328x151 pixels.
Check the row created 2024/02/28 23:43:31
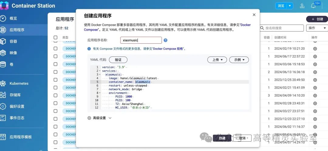tap(56, 103)
